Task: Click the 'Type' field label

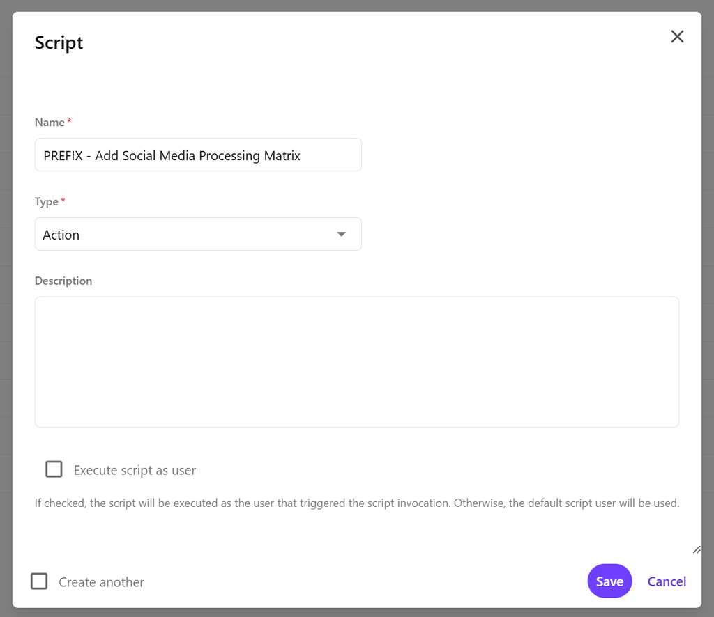Action: tap(47, 202)
